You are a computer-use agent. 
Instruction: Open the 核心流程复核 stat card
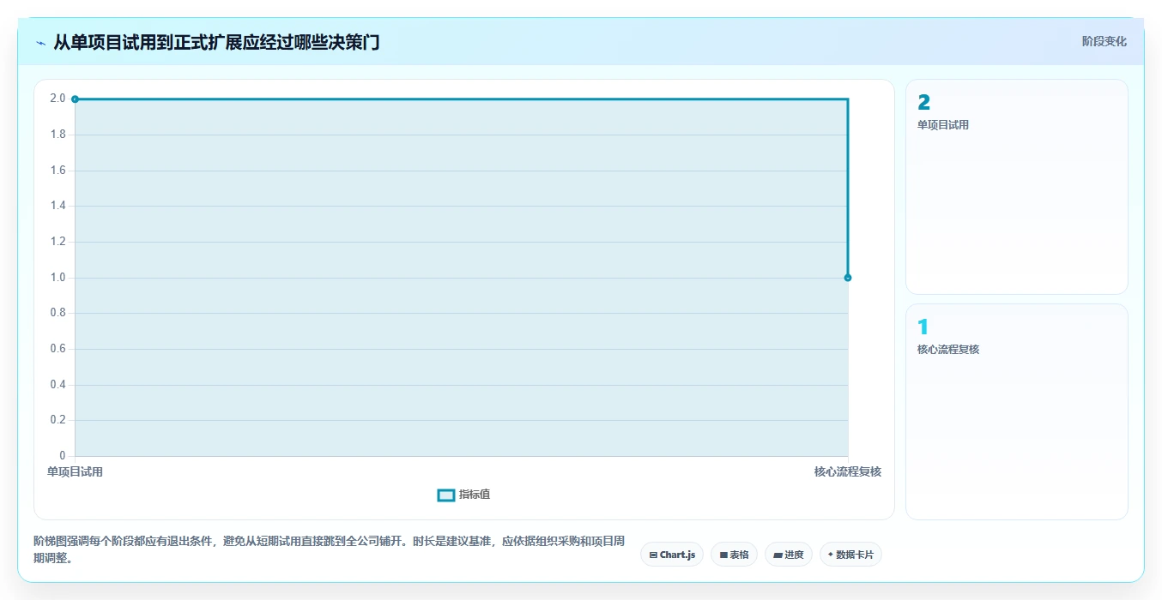click(1017, 411)
